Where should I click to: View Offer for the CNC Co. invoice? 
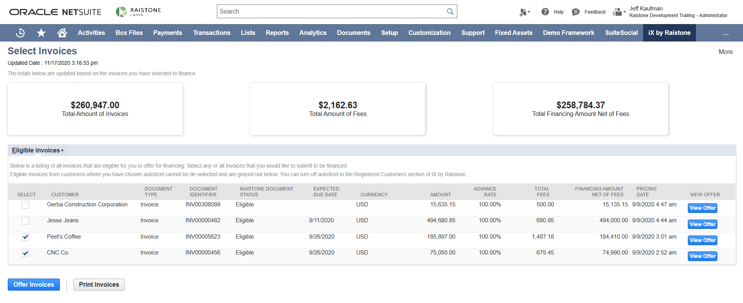[x=702, y=256]
